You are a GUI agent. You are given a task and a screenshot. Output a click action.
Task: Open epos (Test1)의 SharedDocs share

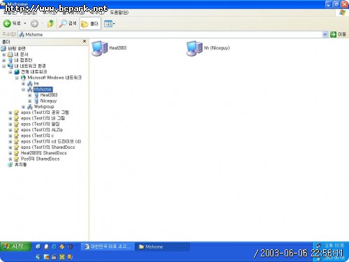pyautogui.click(x=47, y=147)
